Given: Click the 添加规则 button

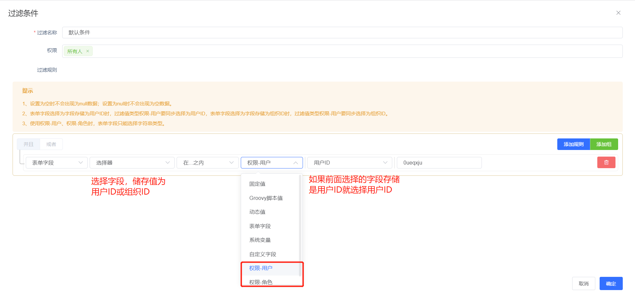Looking at the screenshot, I should [x=573, y=144].
